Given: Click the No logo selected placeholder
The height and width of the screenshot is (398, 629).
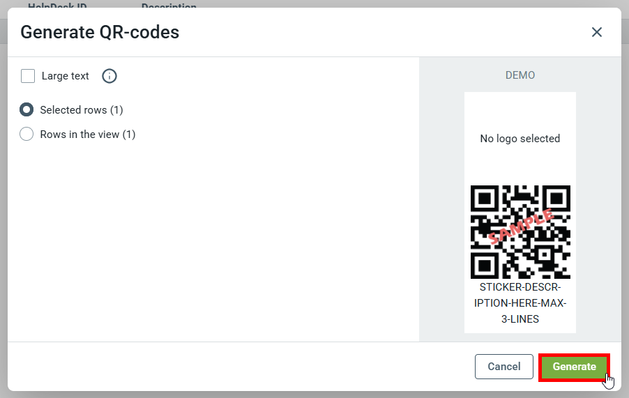Looking at the screenshot, I should click(x=520, y=139).
